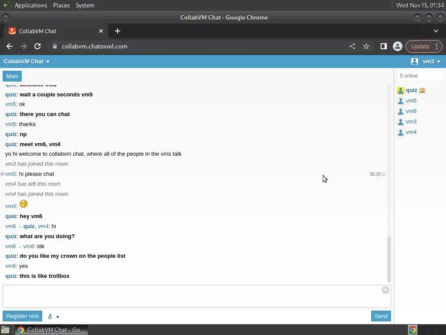Click vm5 username in online list
Image resolution: width=446 pixels, height=335 pixels.
tap(411, 101)
